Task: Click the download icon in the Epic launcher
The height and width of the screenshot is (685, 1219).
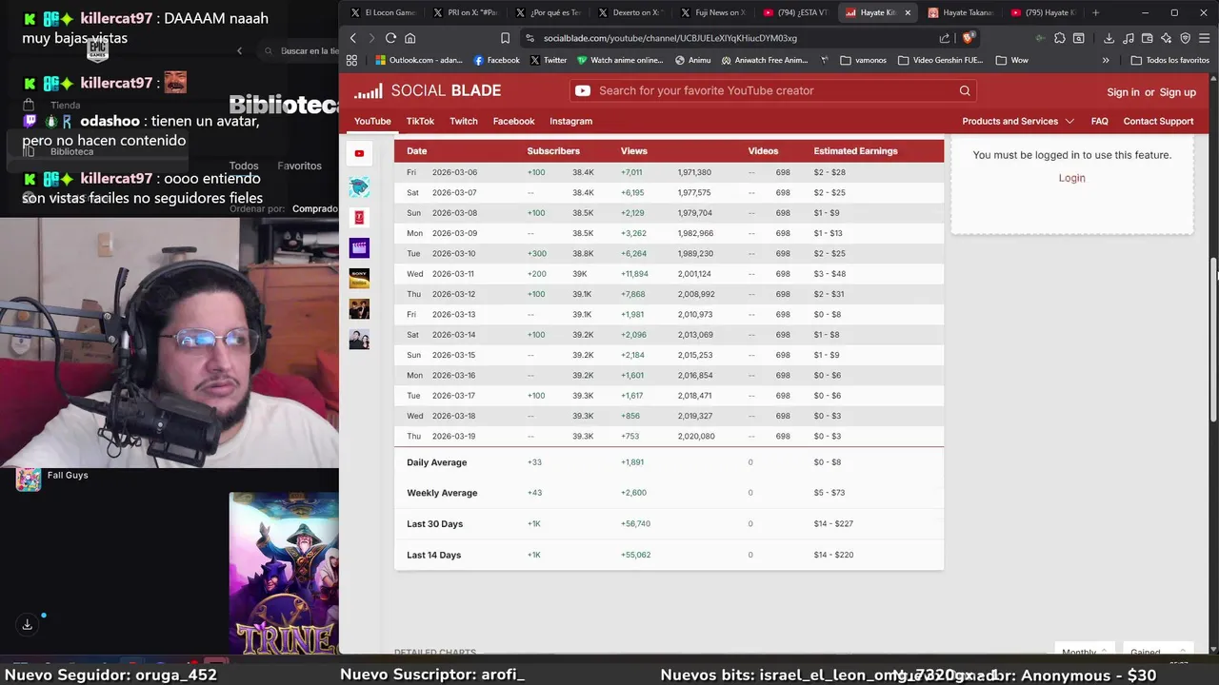Action: (x=27, y=624)
